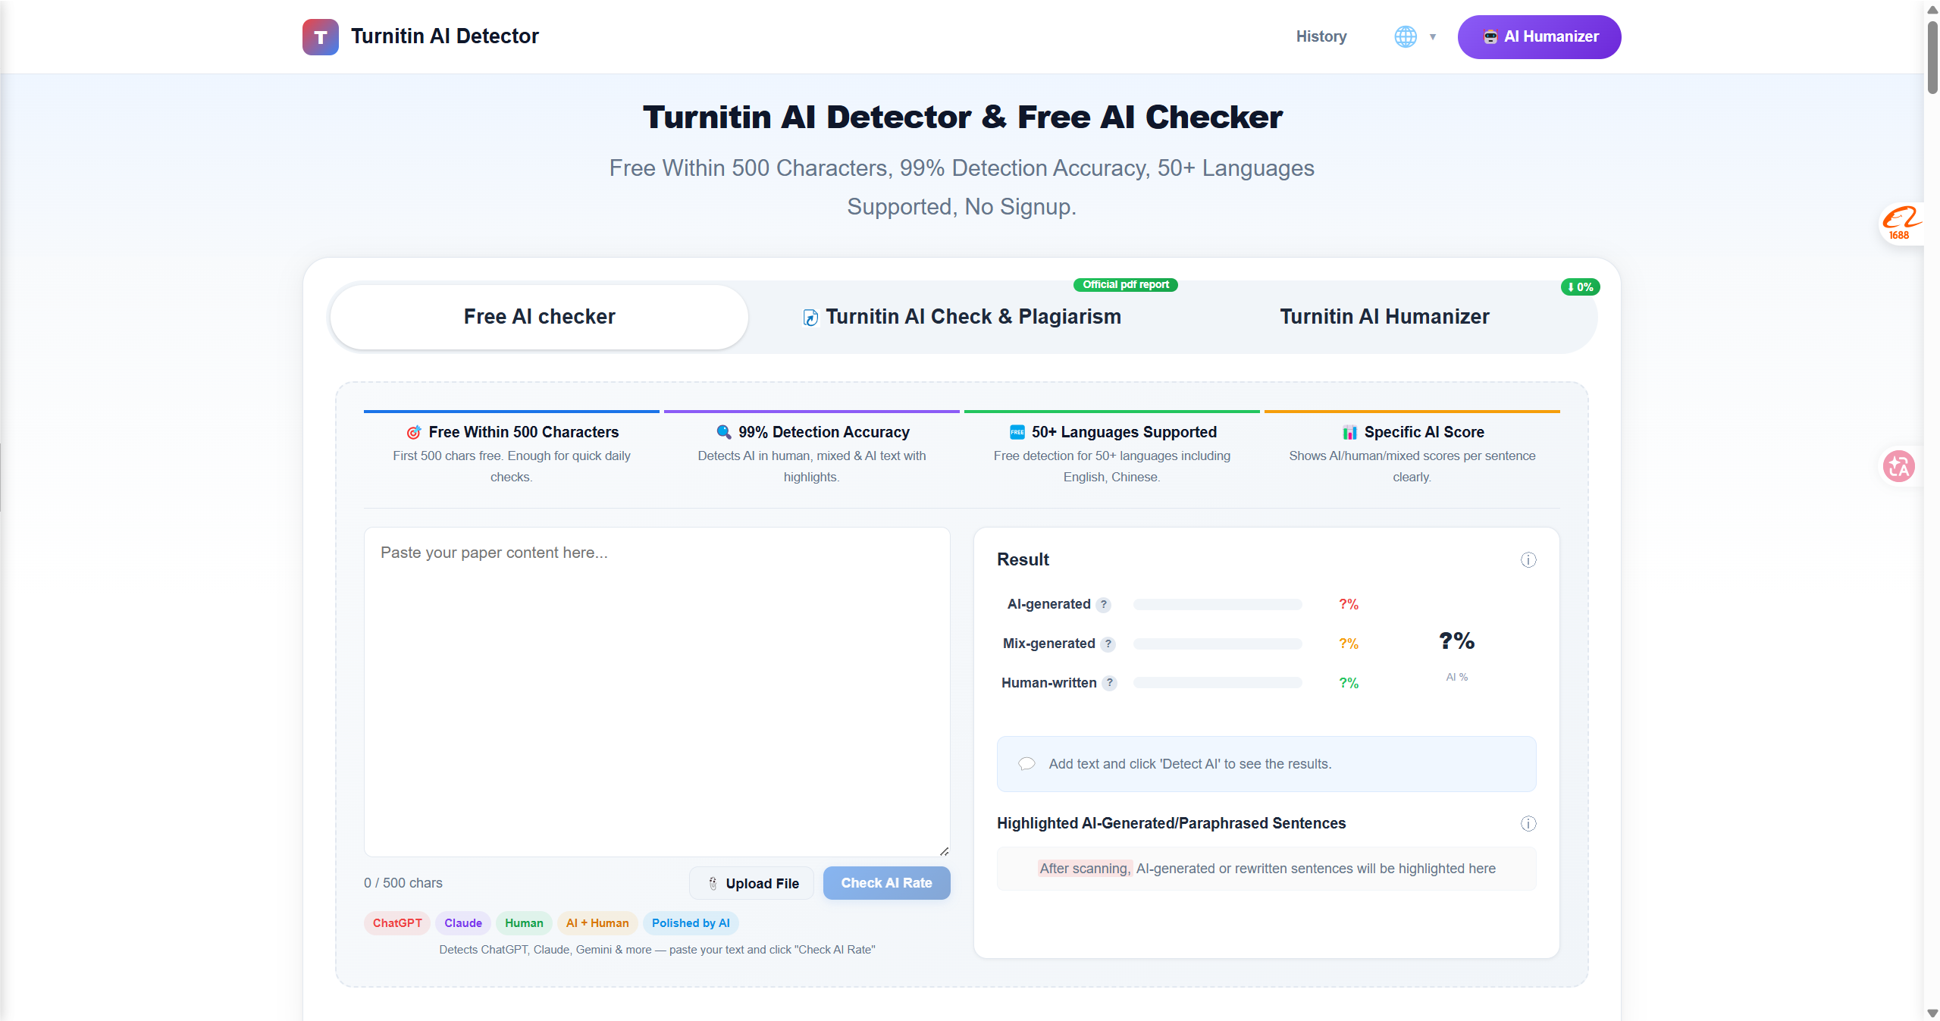Click the document icon on Turnitin AI Check tab

(x=810, y=318)
